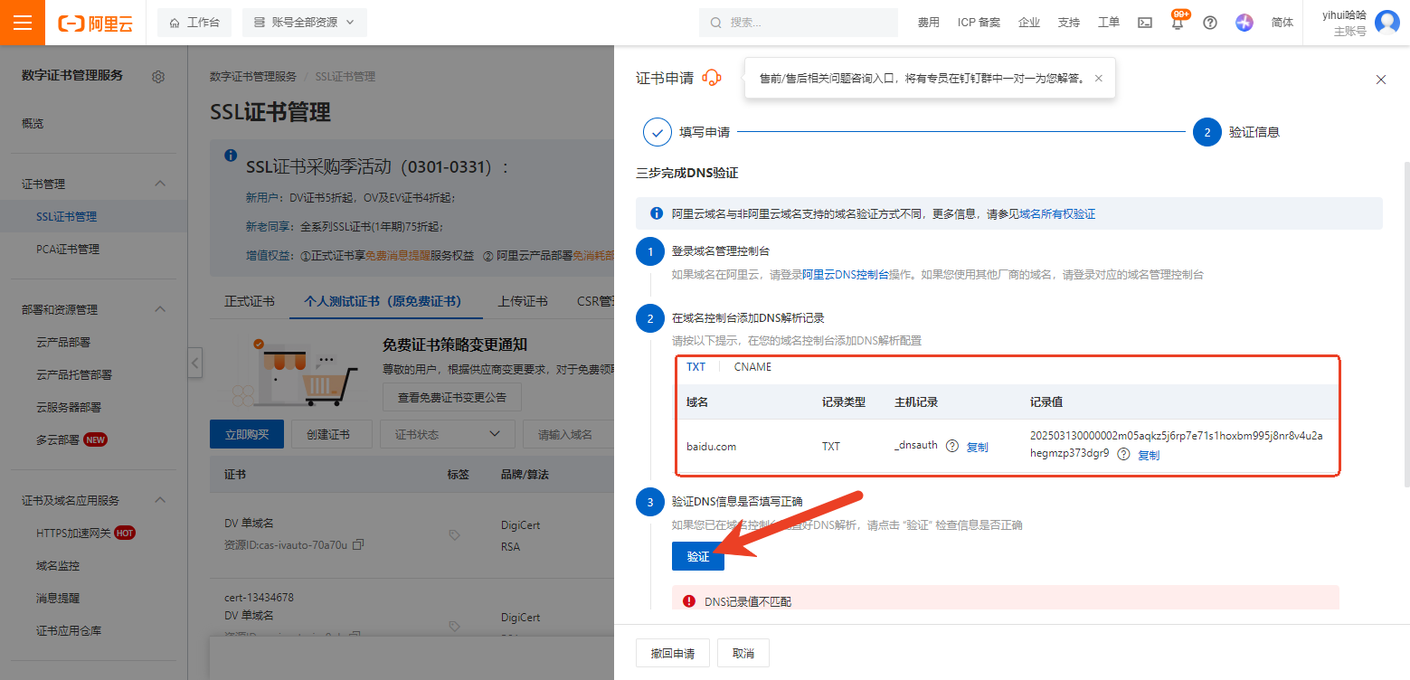Screen dimensions: 1410x680
Task: Open the user avatar account menu
Action: click(x=1386, y=23)
